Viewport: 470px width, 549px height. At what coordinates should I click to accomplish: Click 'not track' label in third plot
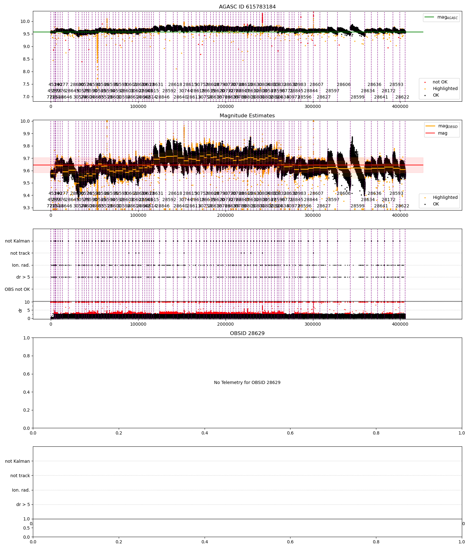tap(20, 253)
